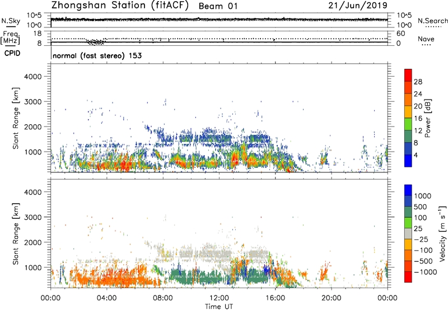Click the '16:00' time axis tick label
This screenshot has width=448, height=310.
click(x=275, y=298)
